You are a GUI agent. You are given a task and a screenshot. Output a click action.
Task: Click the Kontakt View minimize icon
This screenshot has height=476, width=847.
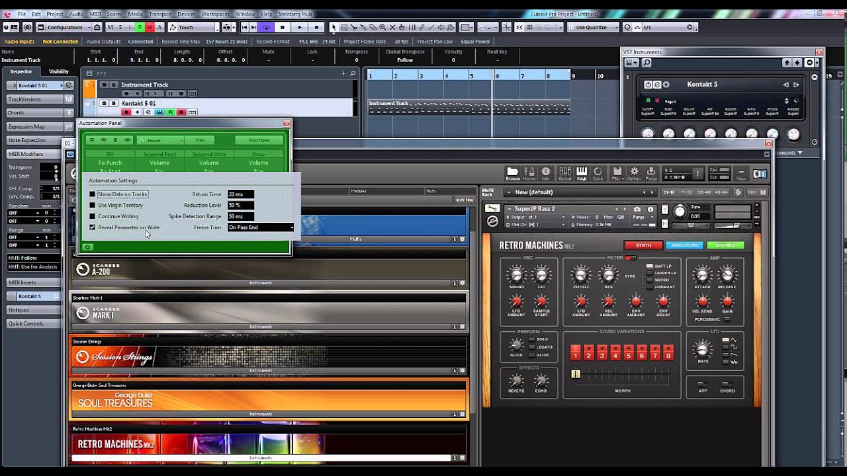[741, 173]
